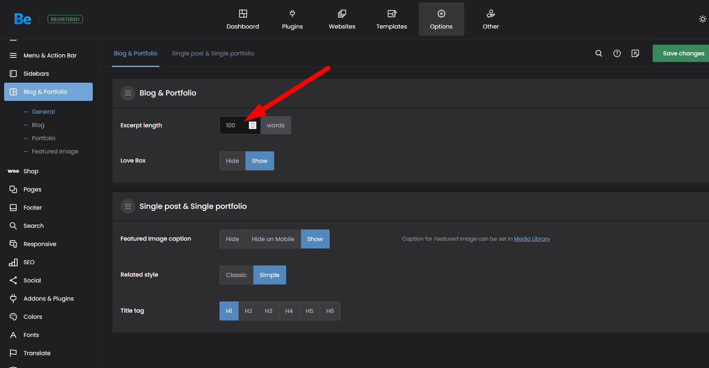This screenshot has height=368, width=709.
Task: Click the Be logo
Action: (x=22, y=19)
